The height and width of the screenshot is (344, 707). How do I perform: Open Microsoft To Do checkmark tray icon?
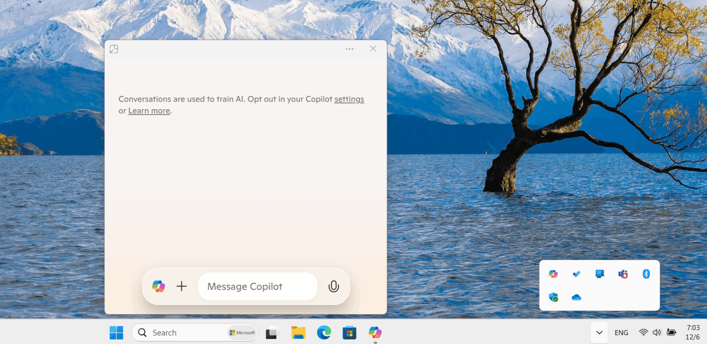[576, 274]
